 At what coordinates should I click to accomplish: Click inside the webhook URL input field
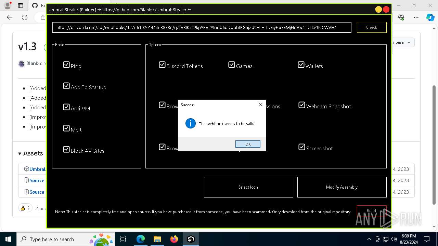coord(202,27)
